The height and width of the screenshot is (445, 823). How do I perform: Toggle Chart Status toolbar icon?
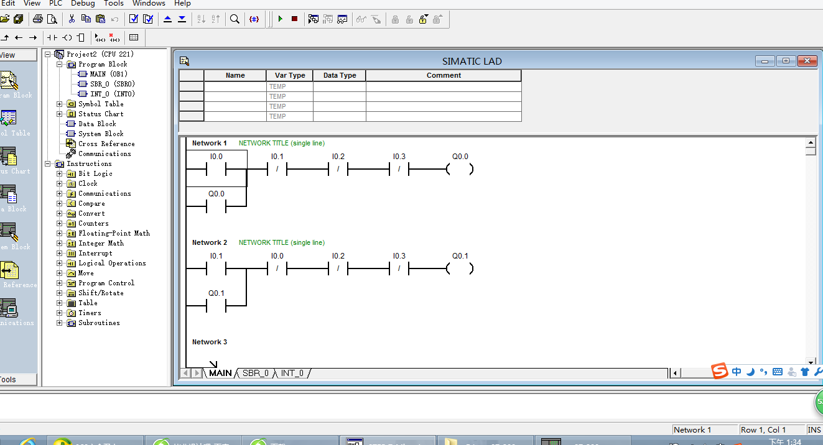(x=342, y=19)
